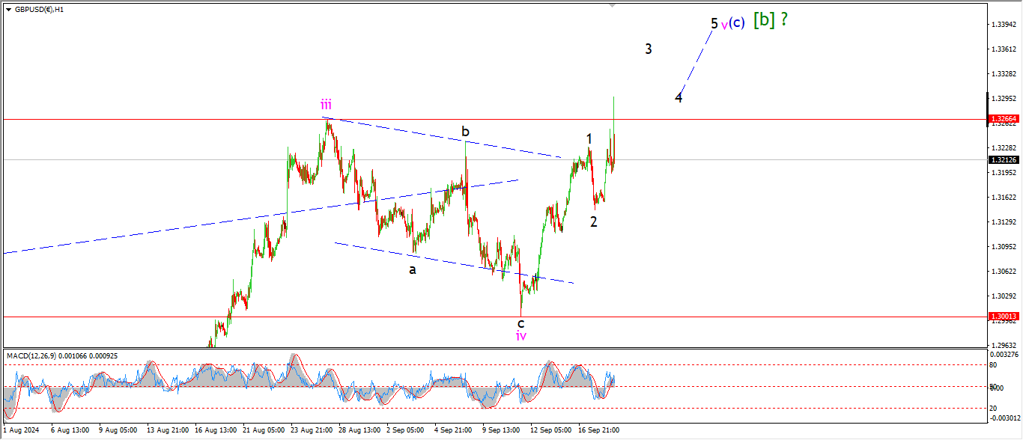Click the wave '2' label on chart
The image size is (1023, 440).
[x=593, y=221]
